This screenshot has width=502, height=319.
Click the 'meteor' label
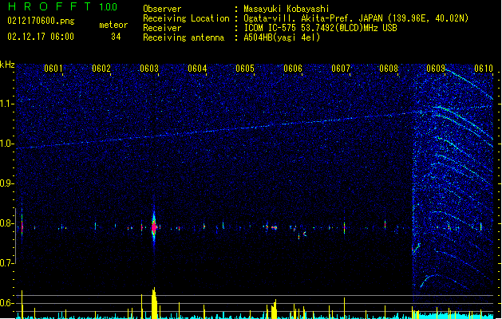113,25
